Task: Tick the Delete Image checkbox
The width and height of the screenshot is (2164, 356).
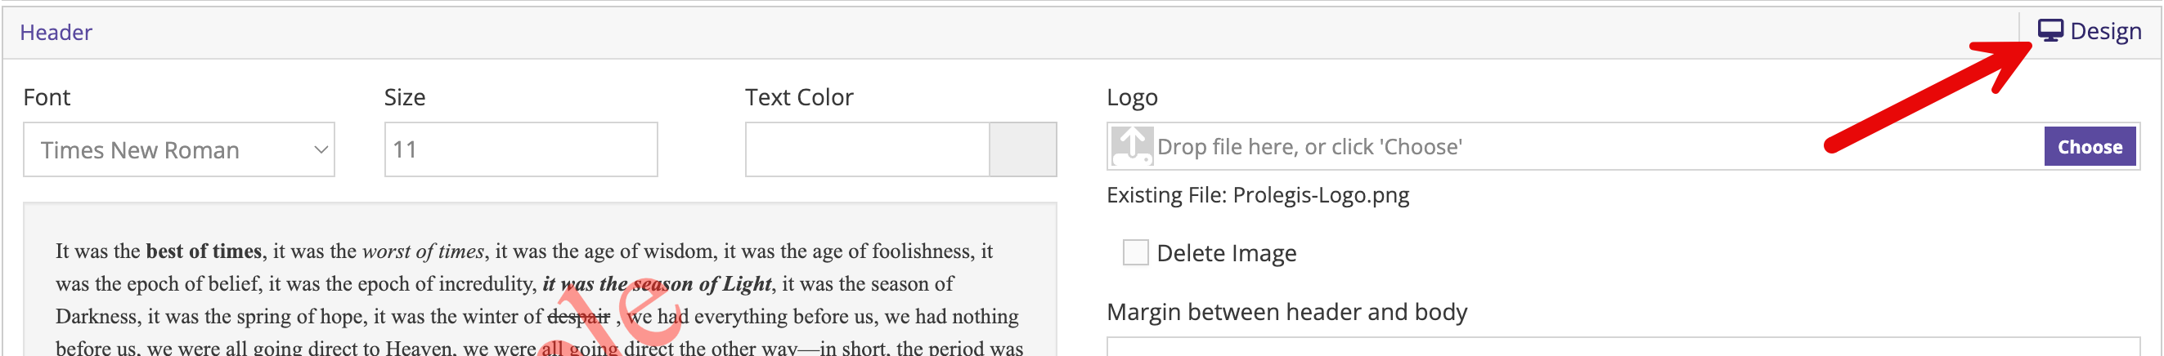Action: (1135, 251)
